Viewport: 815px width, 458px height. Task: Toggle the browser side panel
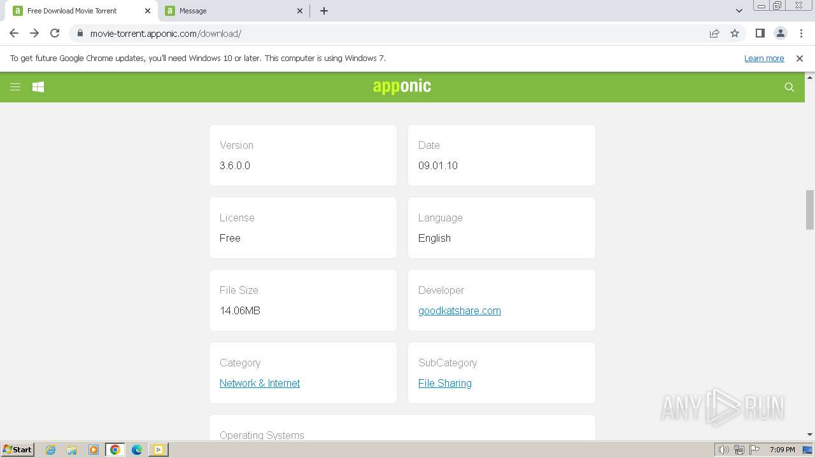760,33
